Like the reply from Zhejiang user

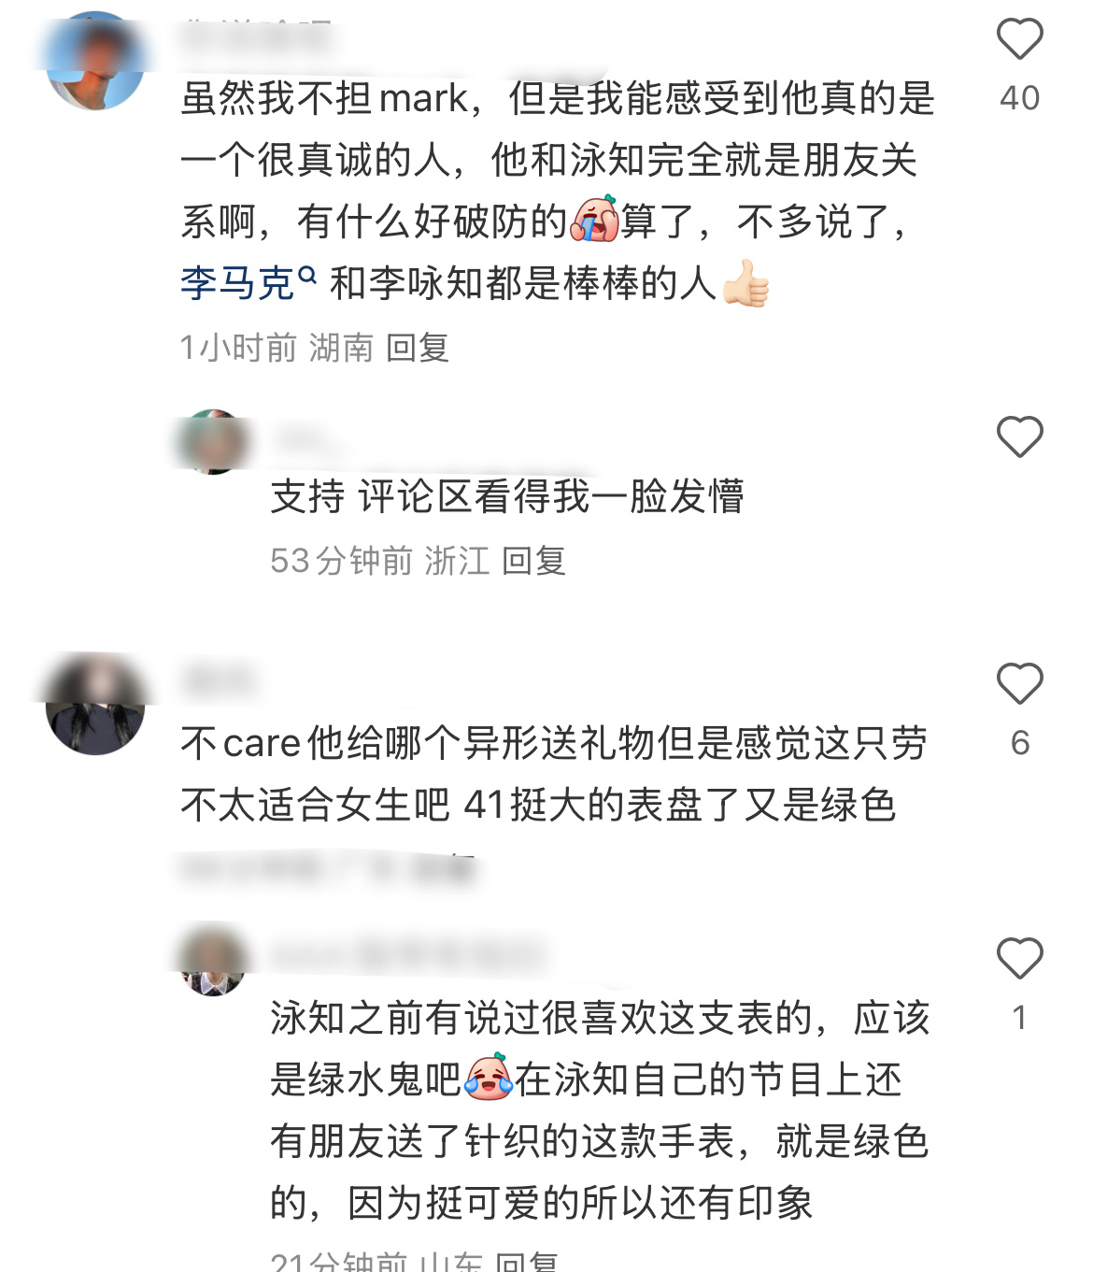click(1019, 436)
